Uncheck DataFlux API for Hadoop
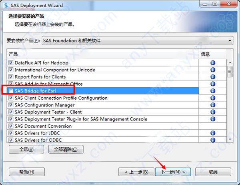The image size is (240, 185). point(11,63)
